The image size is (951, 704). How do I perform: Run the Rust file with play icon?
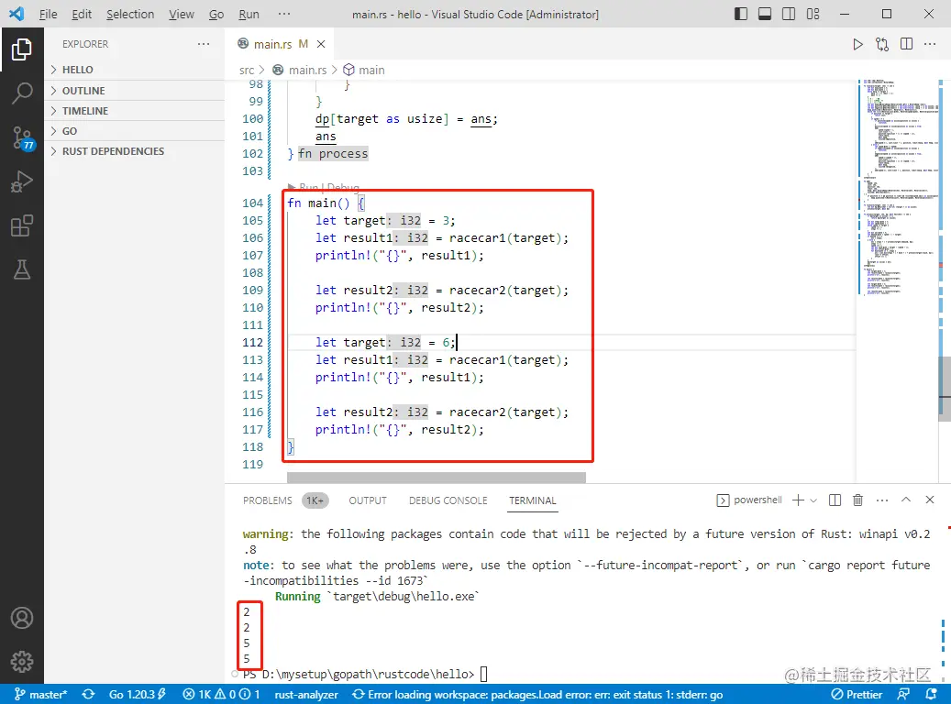(x=857, y=44)
